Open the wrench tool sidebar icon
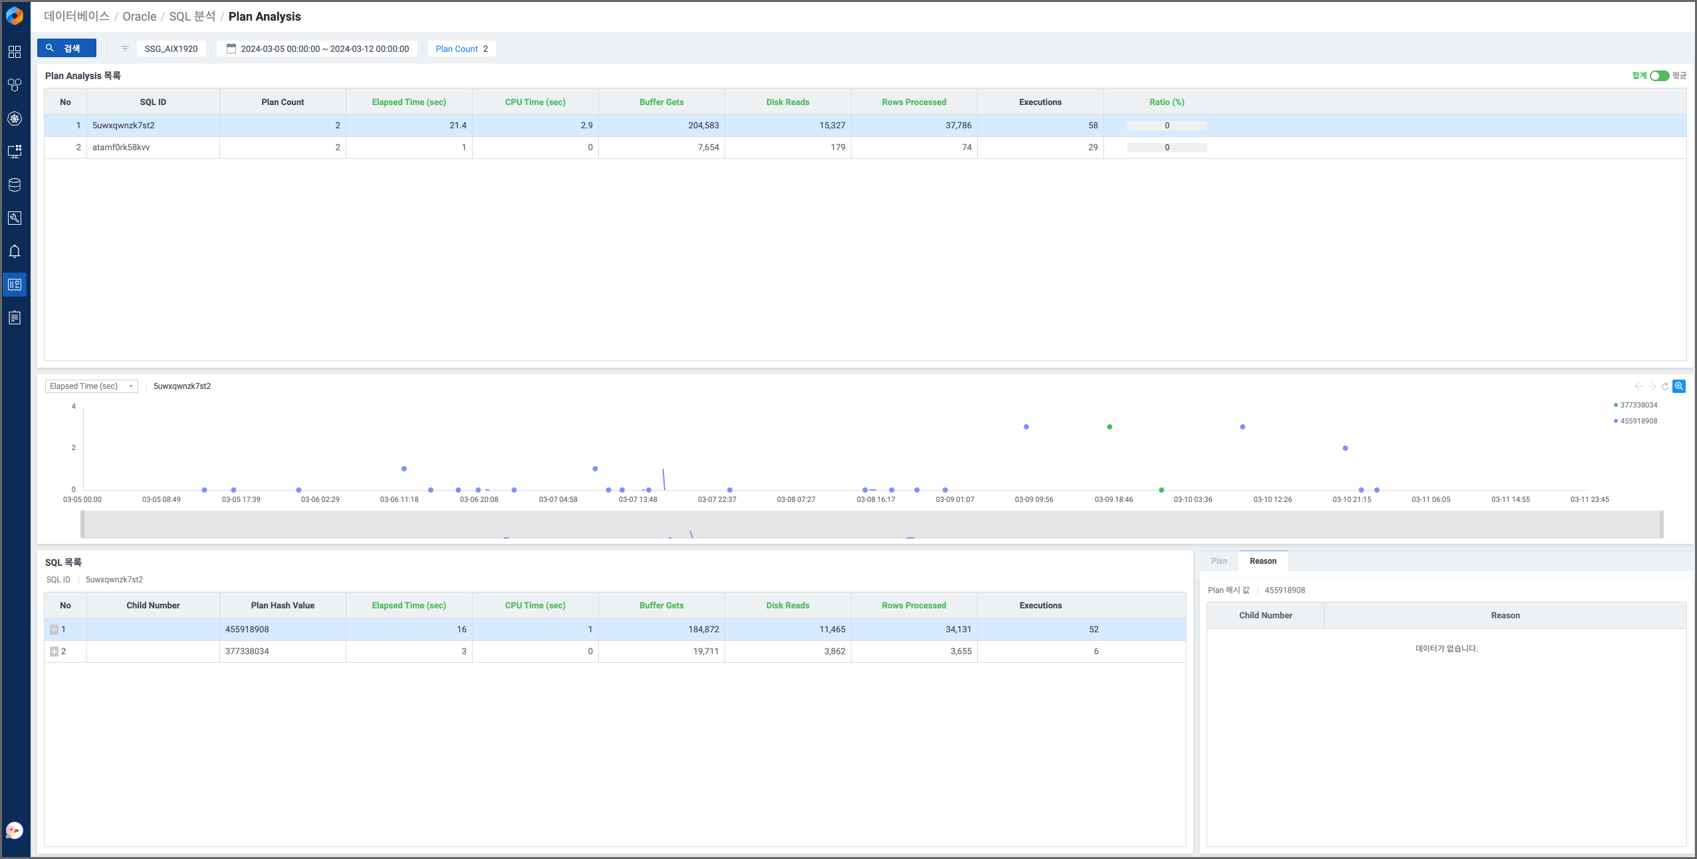This screenshot has width=1697, height=859. pos(15,218)
